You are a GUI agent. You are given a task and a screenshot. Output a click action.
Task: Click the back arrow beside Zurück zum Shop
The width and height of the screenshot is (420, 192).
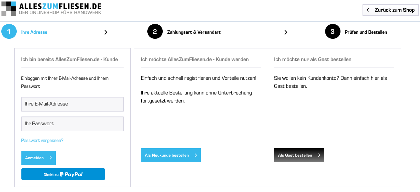click(368, 10)
